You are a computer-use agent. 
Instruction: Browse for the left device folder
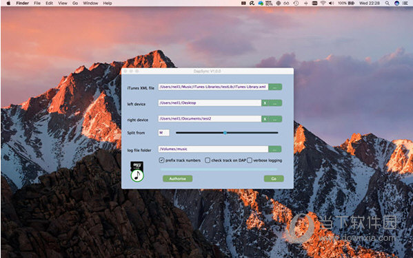pyautogui.click(x=275, y=103)
